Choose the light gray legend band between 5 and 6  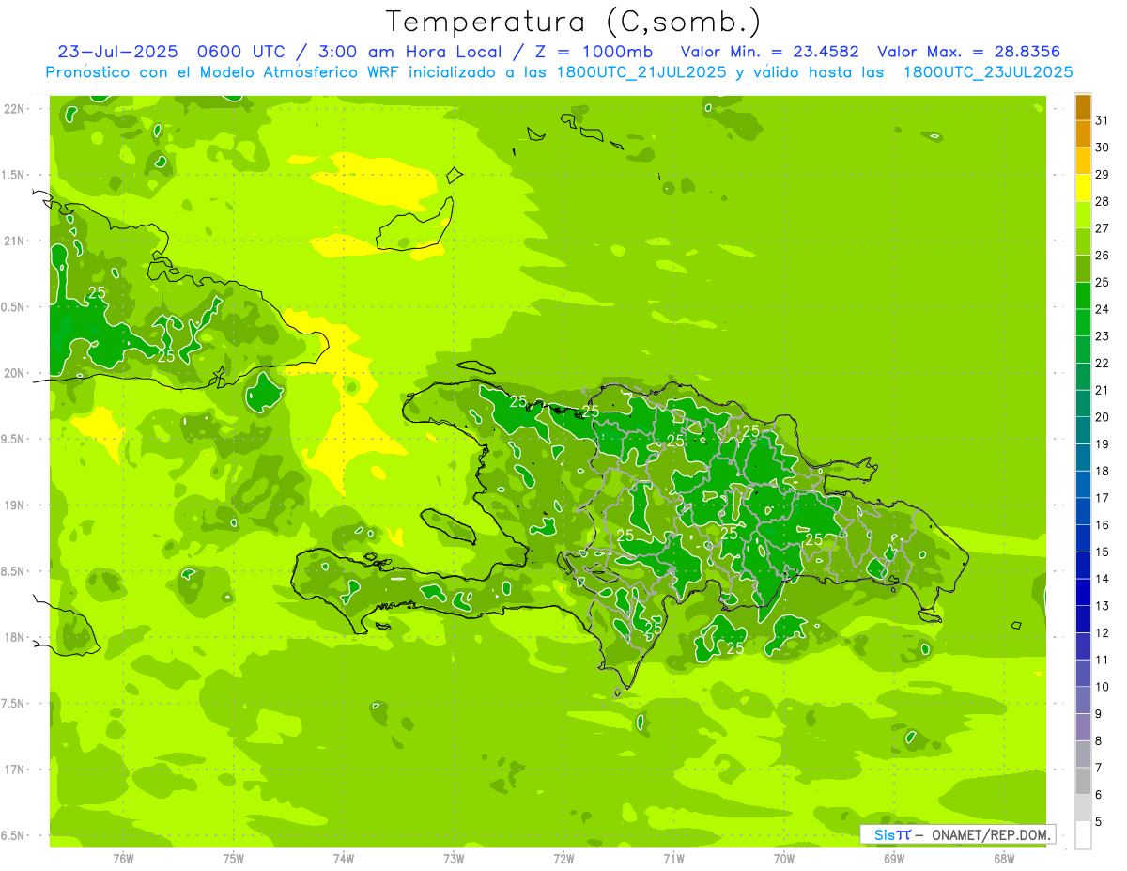click(1083, 808)
